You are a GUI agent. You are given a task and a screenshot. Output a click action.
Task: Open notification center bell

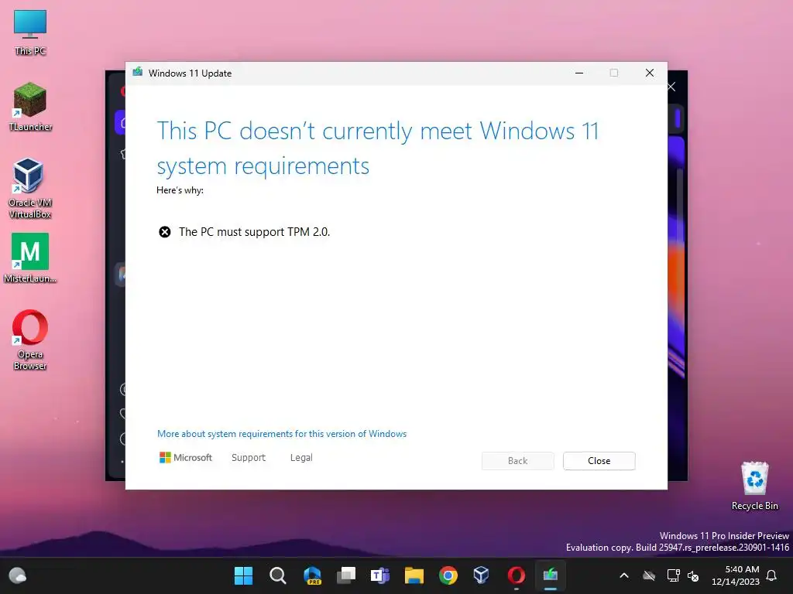771,575
